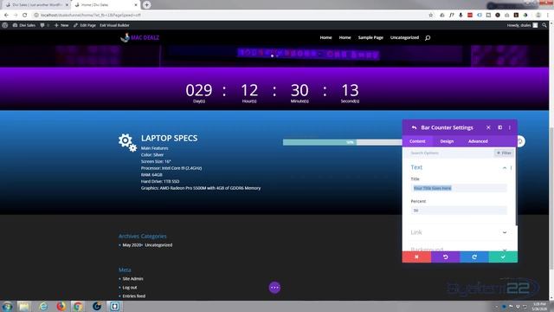Launch Internet Explorer from taskbar
Screen dimensions: 554x312
43,306
